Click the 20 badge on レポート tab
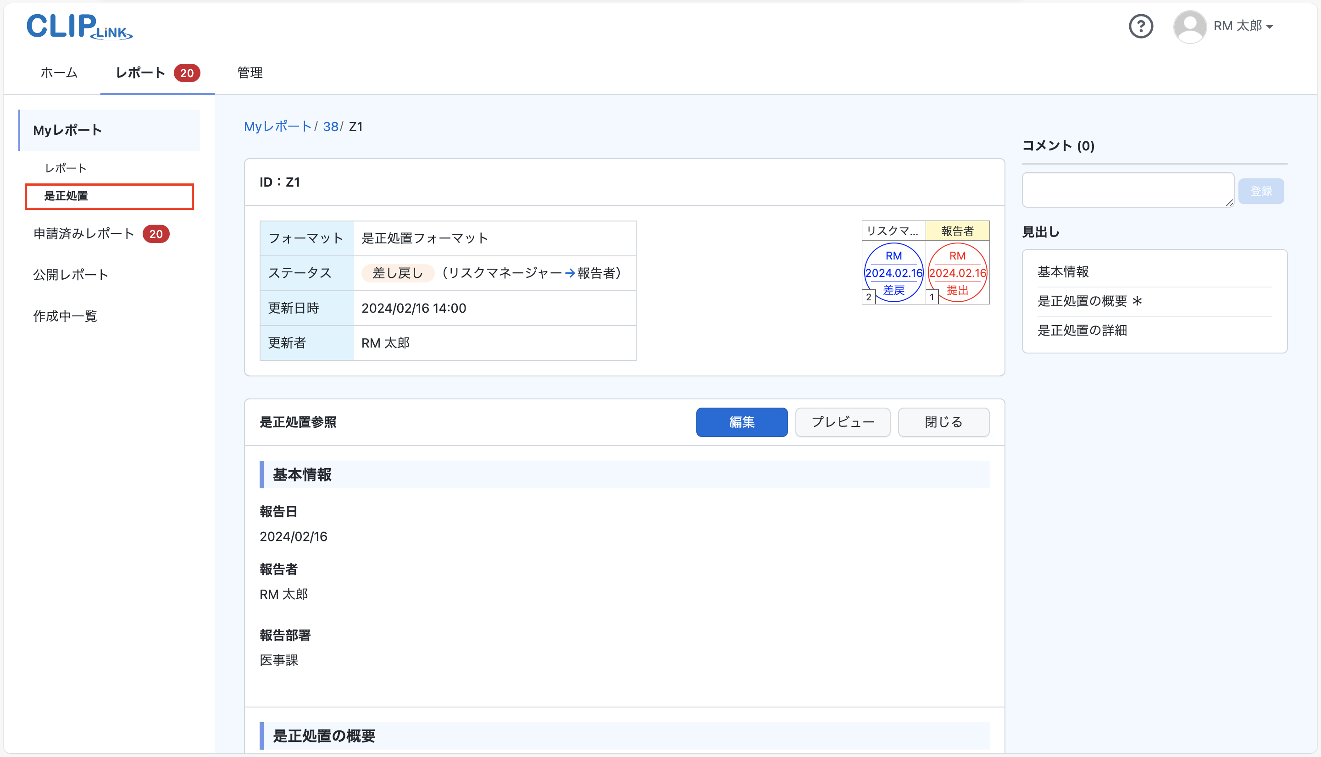This screenshot has height=757, width=1321. click(x=187, y=73)
